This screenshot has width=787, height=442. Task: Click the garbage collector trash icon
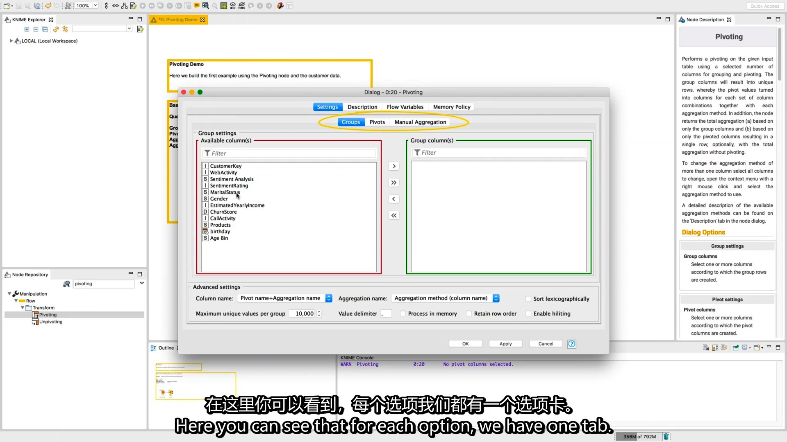pyautogui.click(x=666, y=437)
